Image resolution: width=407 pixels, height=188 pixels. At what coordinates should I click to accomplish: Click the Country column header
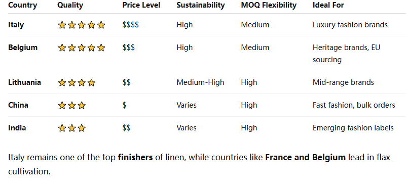[23, 5]
